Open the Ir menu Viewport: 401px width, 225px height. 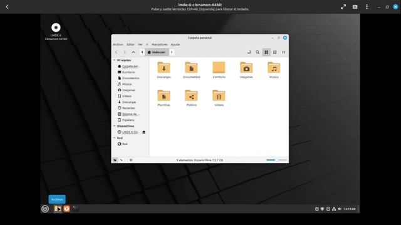pos(147,44)
